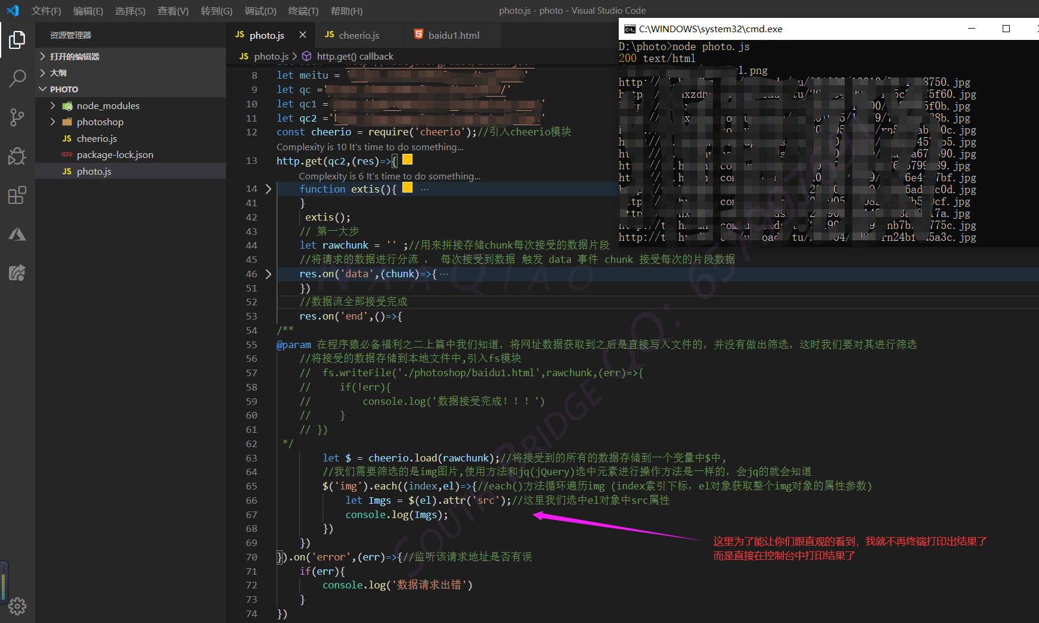Click line number 63 in the gutter
The image size is (1039, 623).
pyautogui.click(x=251, y=458)
